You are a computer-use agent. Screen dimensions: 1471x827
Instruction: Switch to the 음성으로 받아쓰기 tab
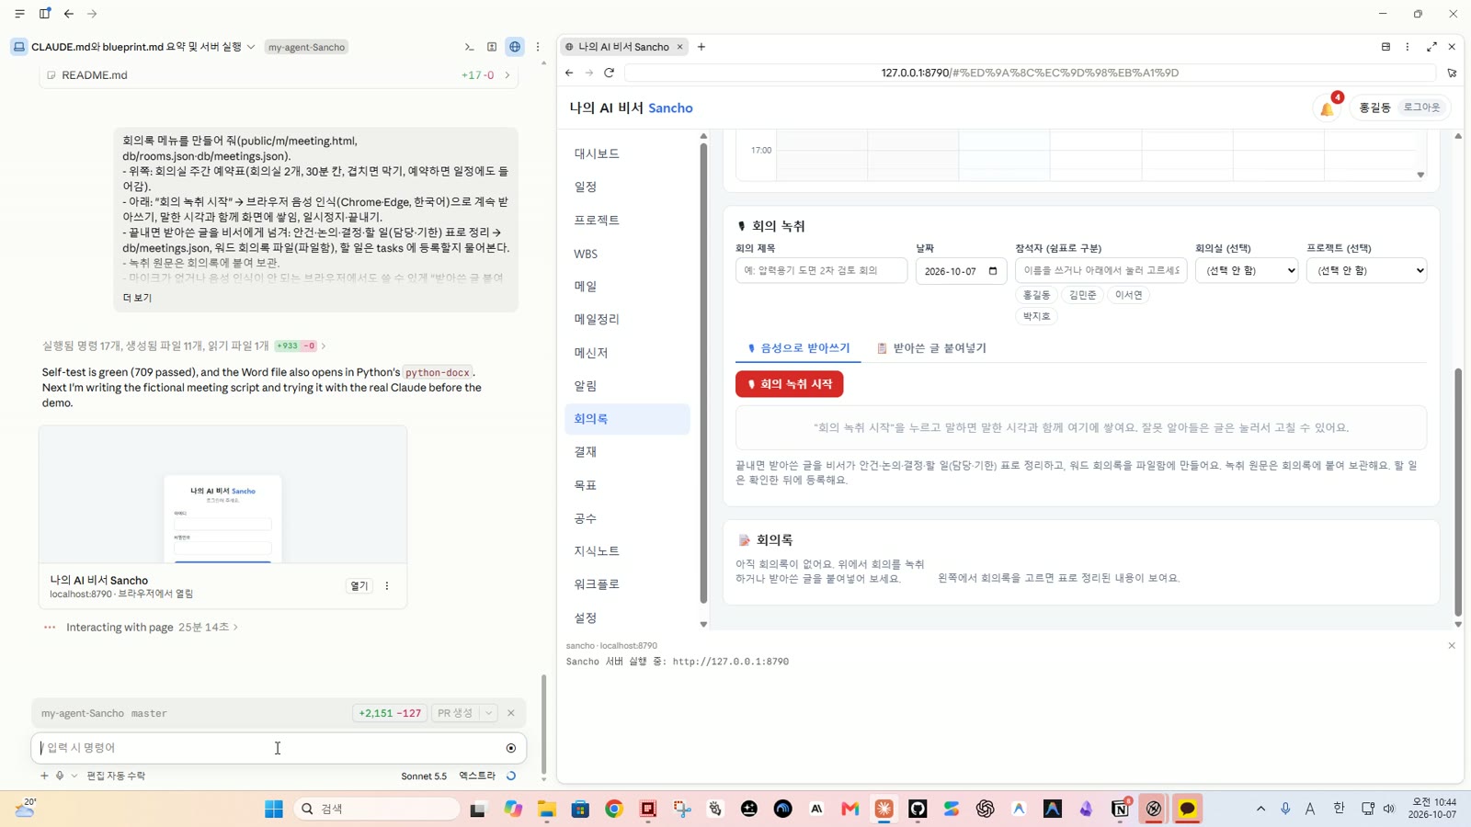coord(798,348)
